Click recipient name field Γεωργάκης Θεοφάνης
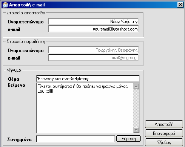The height and width of the screenshot is (147, 185). [x=94, y=50]
